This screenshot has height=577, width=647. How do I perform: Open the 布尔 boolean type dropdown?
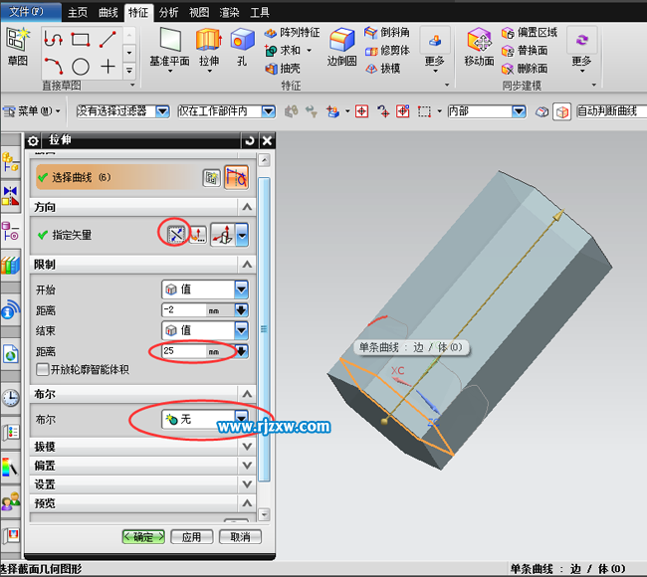(242, 417)
